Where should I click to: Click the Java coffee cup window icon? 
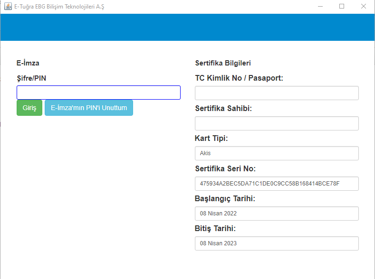coord(8,7)
